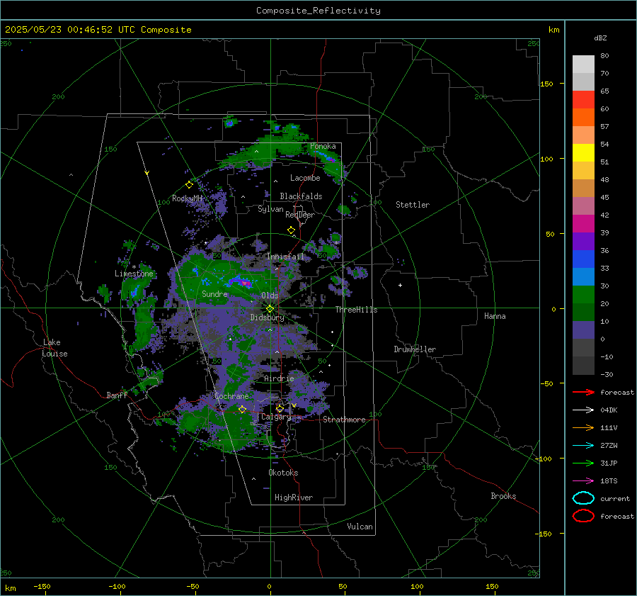The height and width of the screenshot is (596, 637).
Task: Click the Sundre city label
Action: (214, 293)
